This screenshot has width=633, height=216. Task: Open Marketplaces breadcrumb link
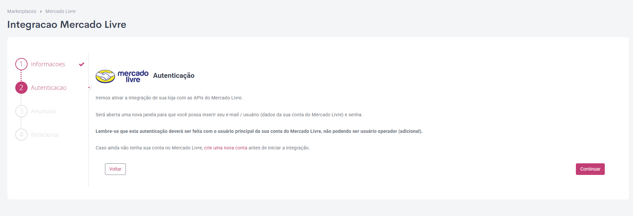(22, 11)
